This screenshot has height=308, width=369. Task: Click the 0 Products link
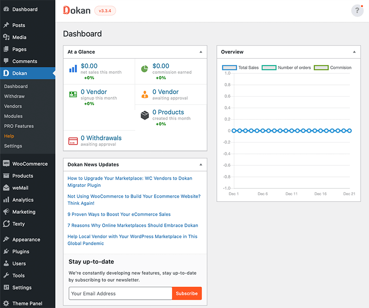point(168,112)
